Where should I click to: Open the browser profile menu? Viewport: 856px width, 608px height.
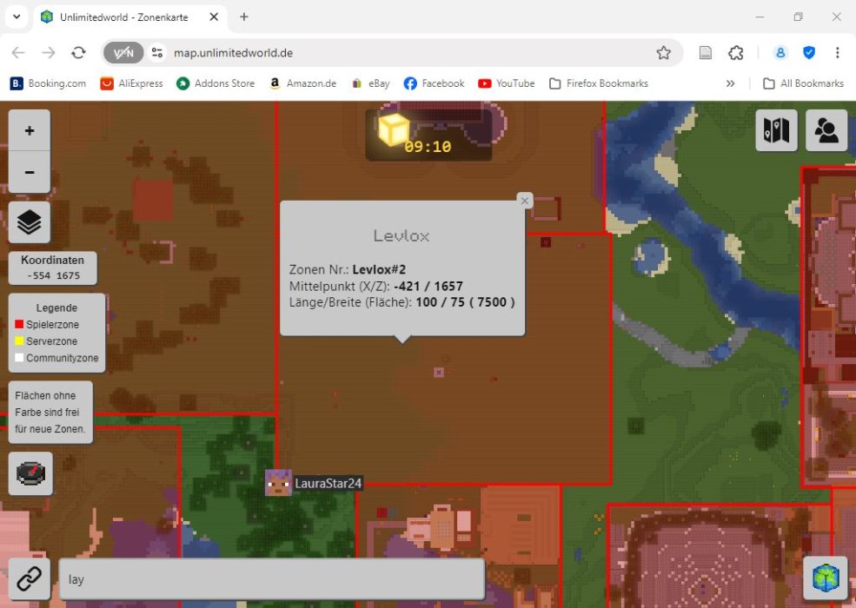(x=780, y=53)
